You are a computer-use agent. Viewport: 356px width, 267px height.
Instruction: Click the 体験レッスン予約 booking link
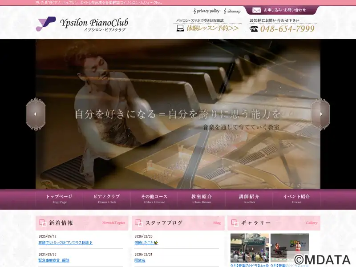point(213,28)
